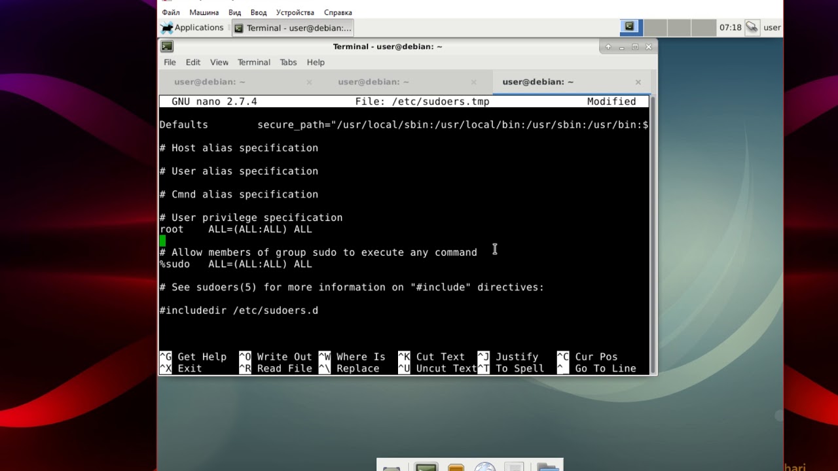838x471 pixels.
Task: Click the '^O Write Out' nano shortcut
Action: pos(276,357)
